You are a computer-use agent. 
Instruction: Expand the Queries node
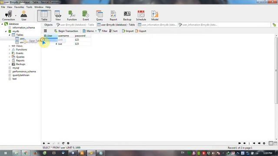point(10,57)
